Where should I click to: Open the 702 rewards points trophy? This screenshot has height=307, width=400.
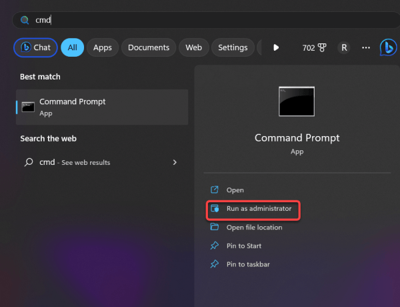314,47
